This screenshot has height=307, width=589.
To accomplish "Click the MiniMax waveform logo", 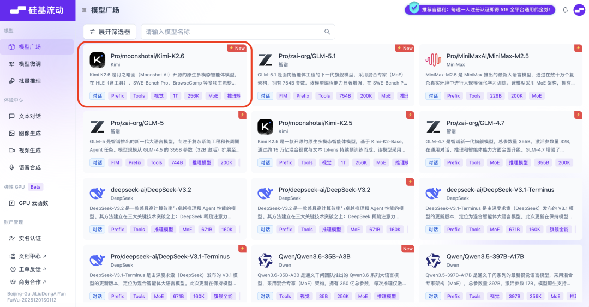I will click(x=433, y=60).
